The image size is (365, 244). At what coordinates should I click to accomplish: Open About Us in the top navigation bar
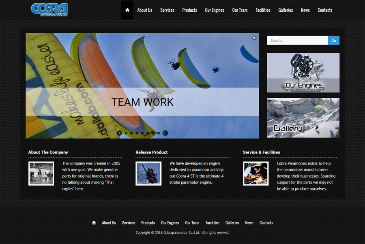144,10
